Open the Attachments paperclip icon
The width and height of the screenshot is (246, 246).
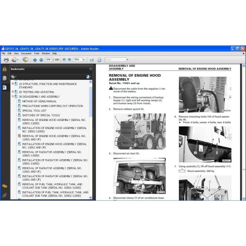coord(5,195)
